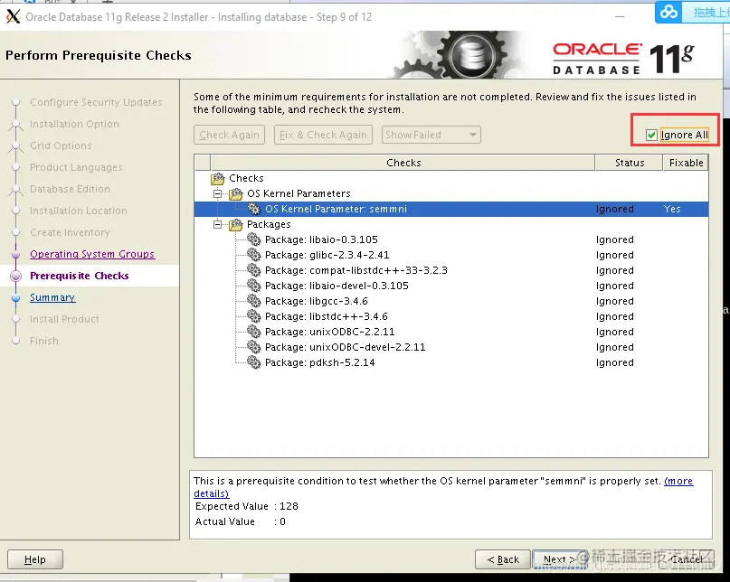
Task: Click the Database Edition step
Action: click(70, 189)
